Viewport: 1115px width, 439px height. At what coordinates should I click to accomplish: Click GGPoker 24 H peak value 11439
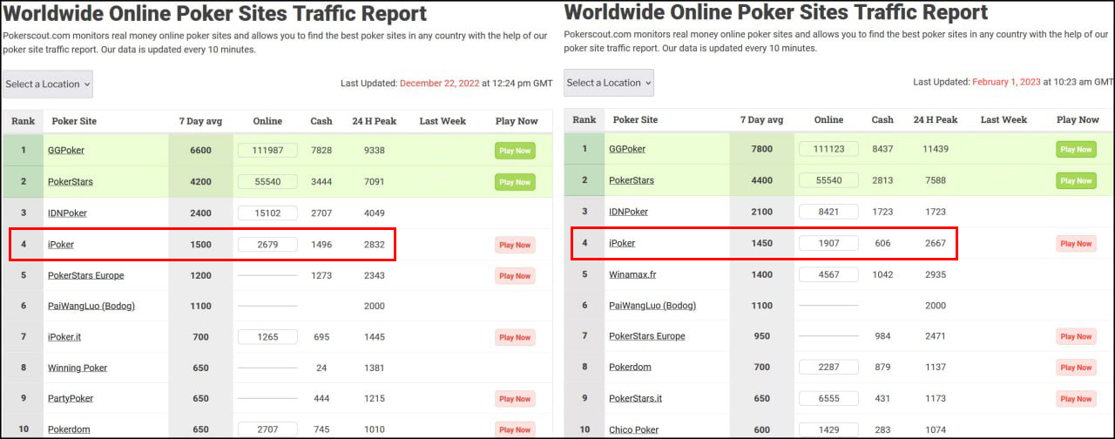click(x=935, y=149)
